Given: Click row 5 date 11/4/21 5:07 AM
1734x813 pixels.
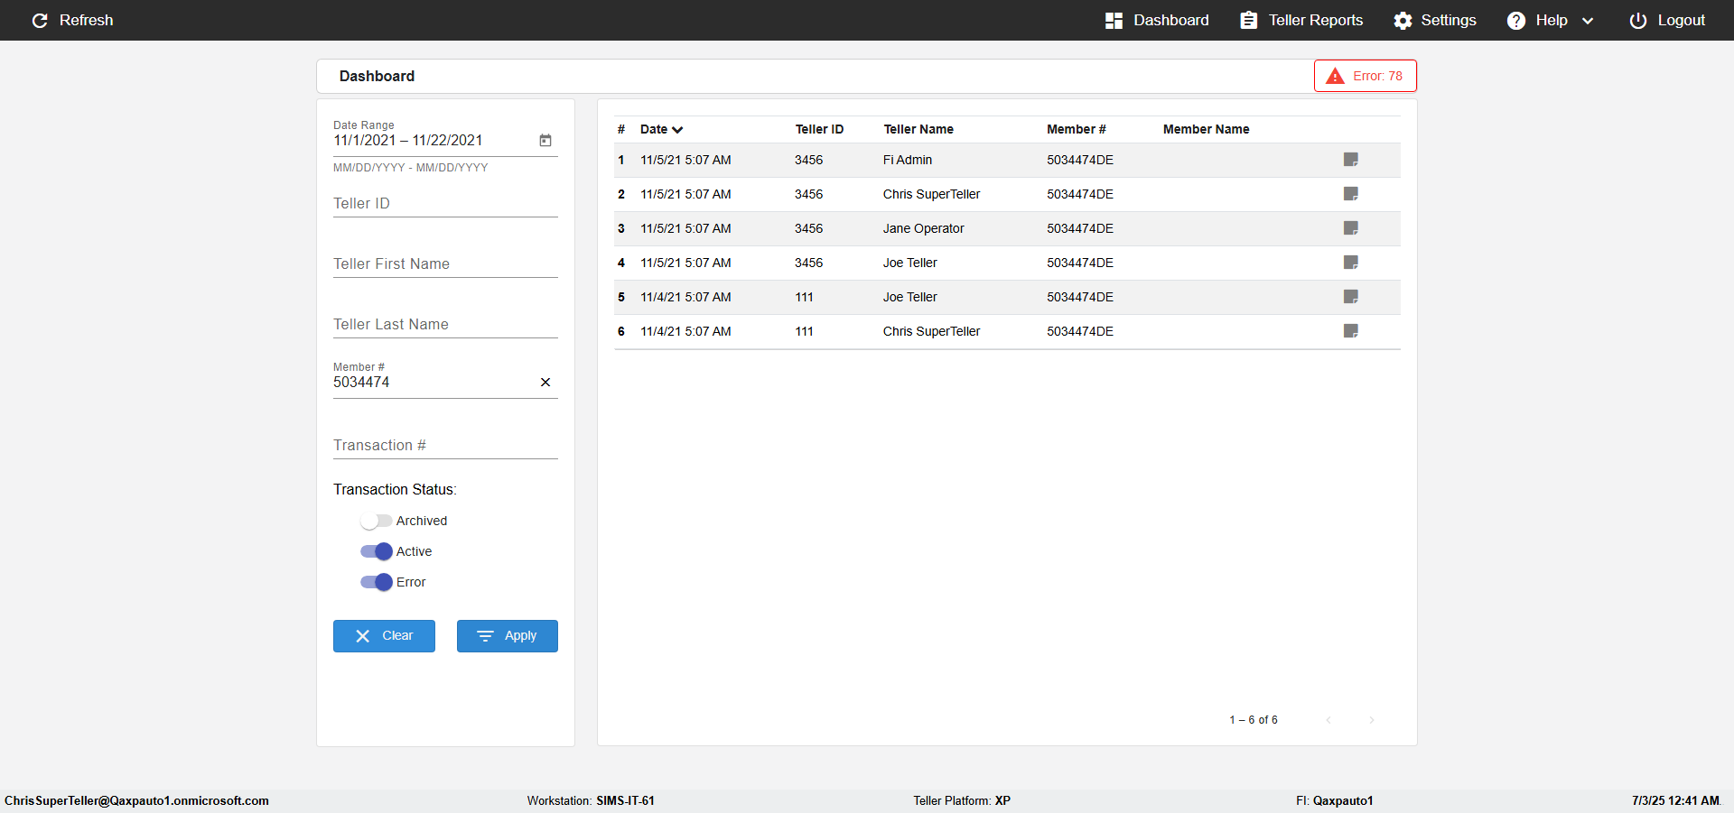Looking at the screenshot, I should point(685,297).
